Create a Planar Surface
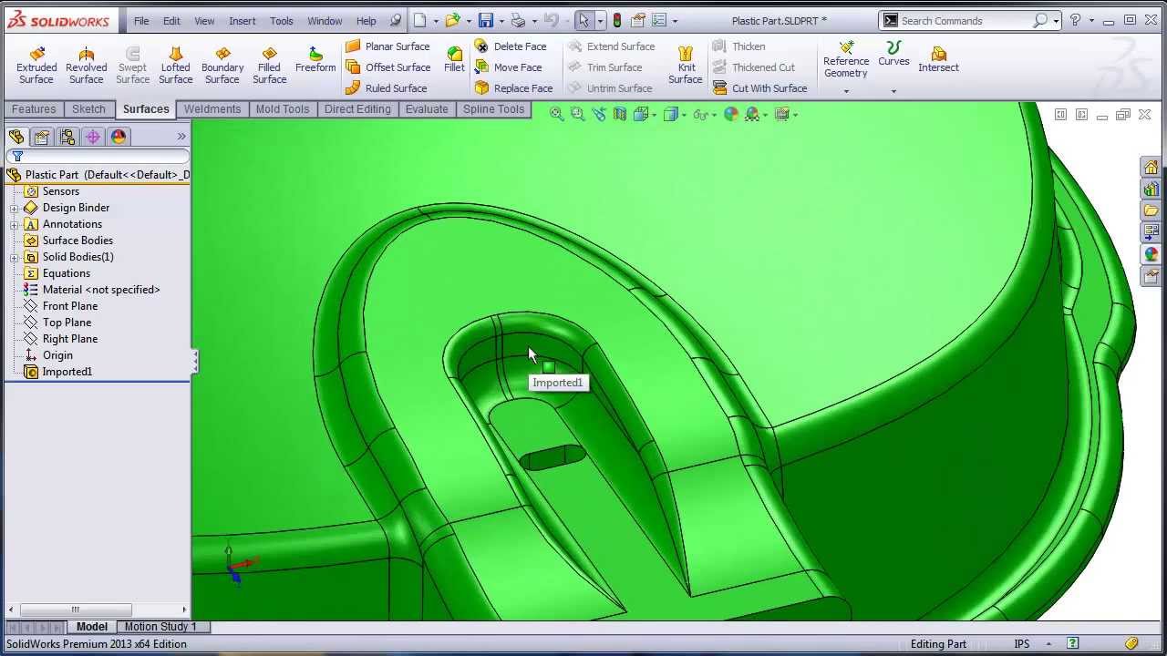1167x656 pixels. click(x=387, y=46)
